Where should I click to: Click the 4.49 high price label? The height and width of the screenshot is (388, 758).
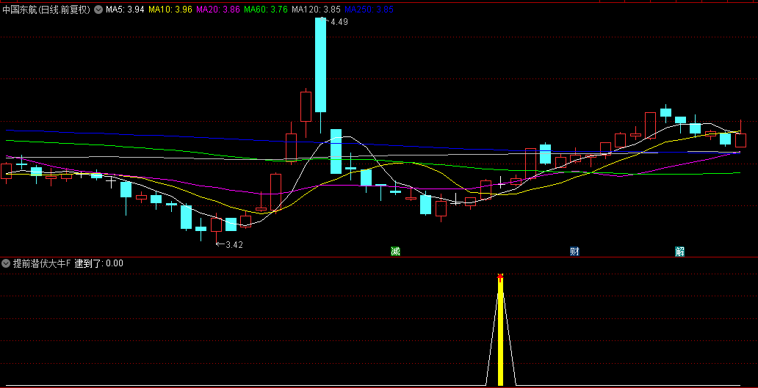339,22
